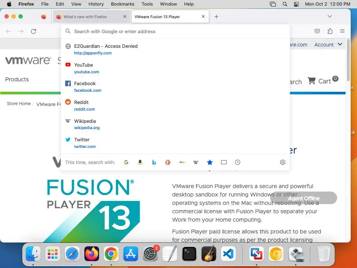Image resolution: width=357 pixels, height=268 pixels.
Task: Open Visual Studio Code from the Dock
Action: pos(228,253)
